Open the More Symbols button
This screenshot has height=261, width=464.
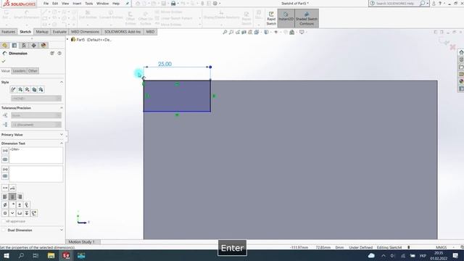34,213
